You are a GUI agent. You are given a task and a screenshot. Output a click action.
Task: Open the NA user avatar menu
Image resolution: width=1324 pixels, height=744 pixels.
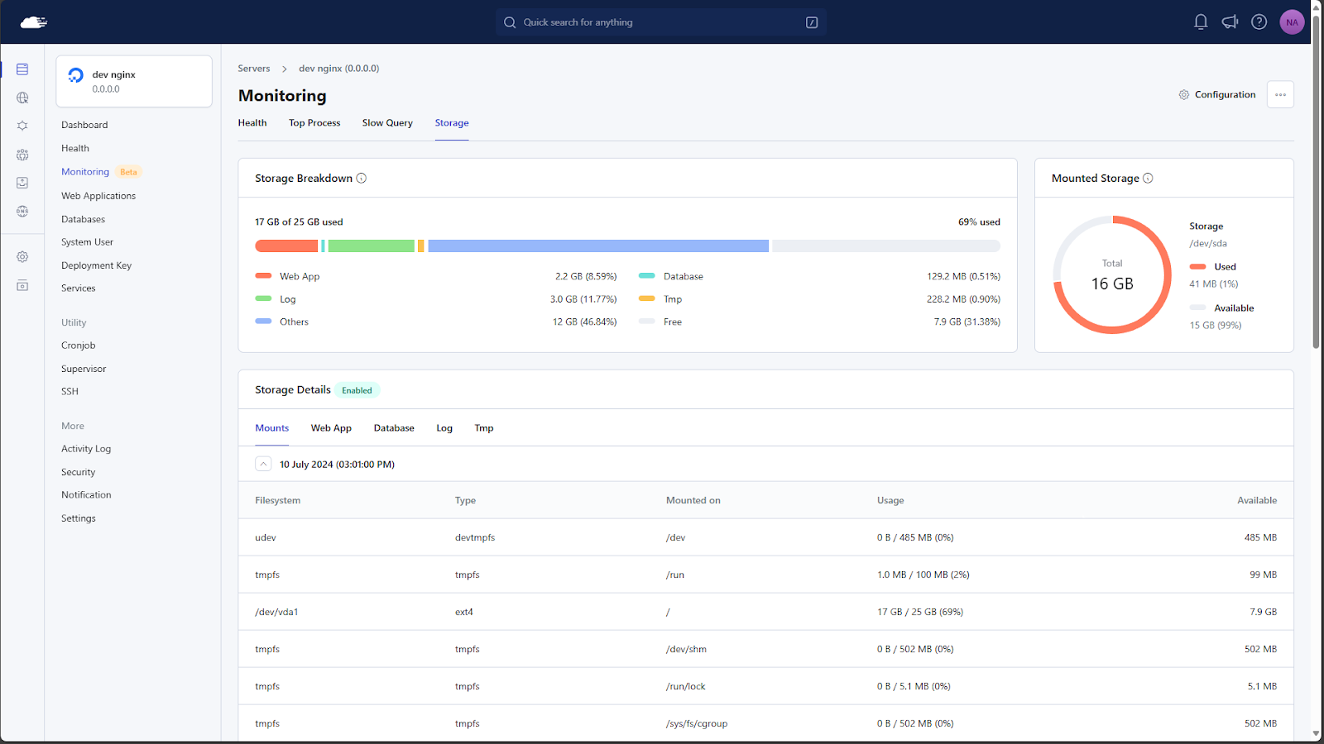(1292, 22)
